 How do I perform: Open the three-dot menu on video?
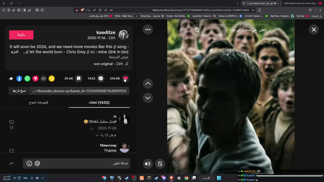click(x=148, y=30)
